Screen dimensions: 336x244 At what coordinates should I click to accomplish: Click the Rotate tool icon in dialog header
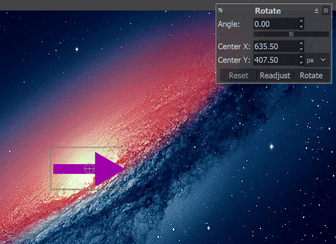tap(221, 10)
